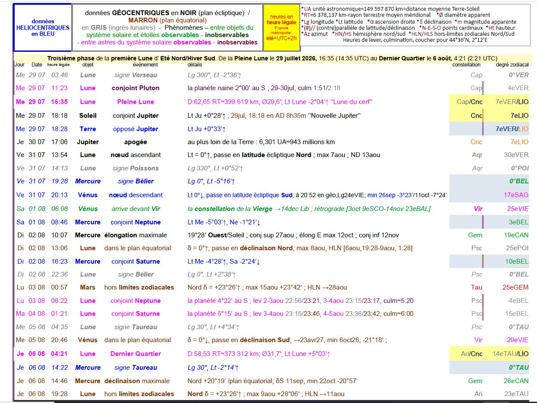
Task: Click the 'données HELIOCENTRIQUES en BLEU' box
Action: 42,28
